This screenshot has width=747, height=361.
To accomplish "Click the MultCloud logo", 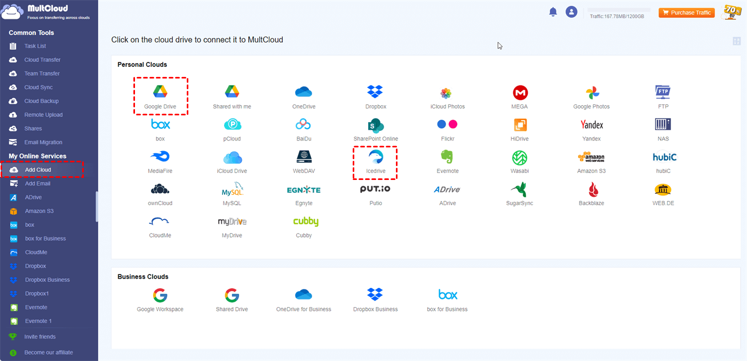I will click(x=46, y=12).
